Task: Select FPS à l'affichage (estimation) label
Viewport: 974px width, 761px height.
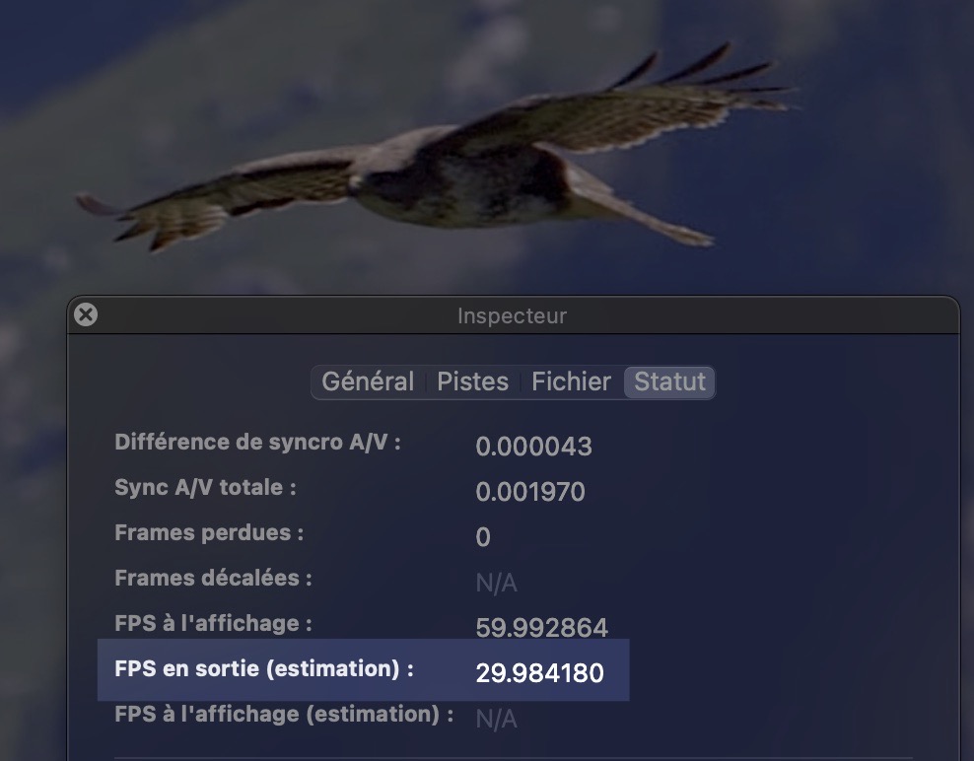Action: click(284, 715)
